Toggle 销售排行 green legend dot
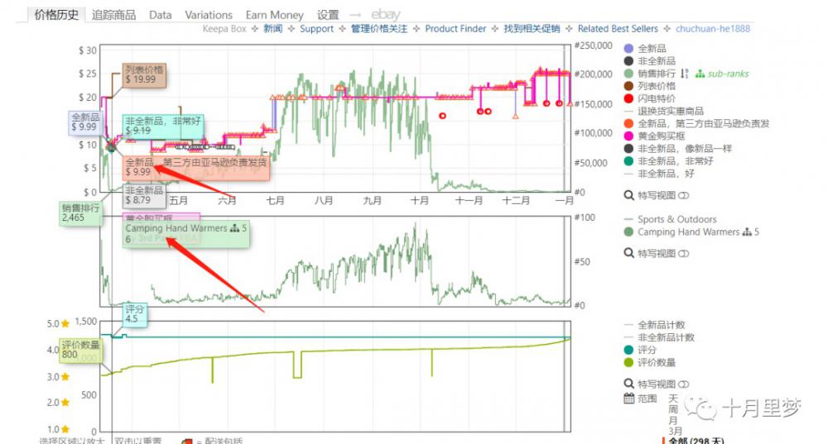The height and width of the screenshot is (444, 828). (x=628, y=74)
